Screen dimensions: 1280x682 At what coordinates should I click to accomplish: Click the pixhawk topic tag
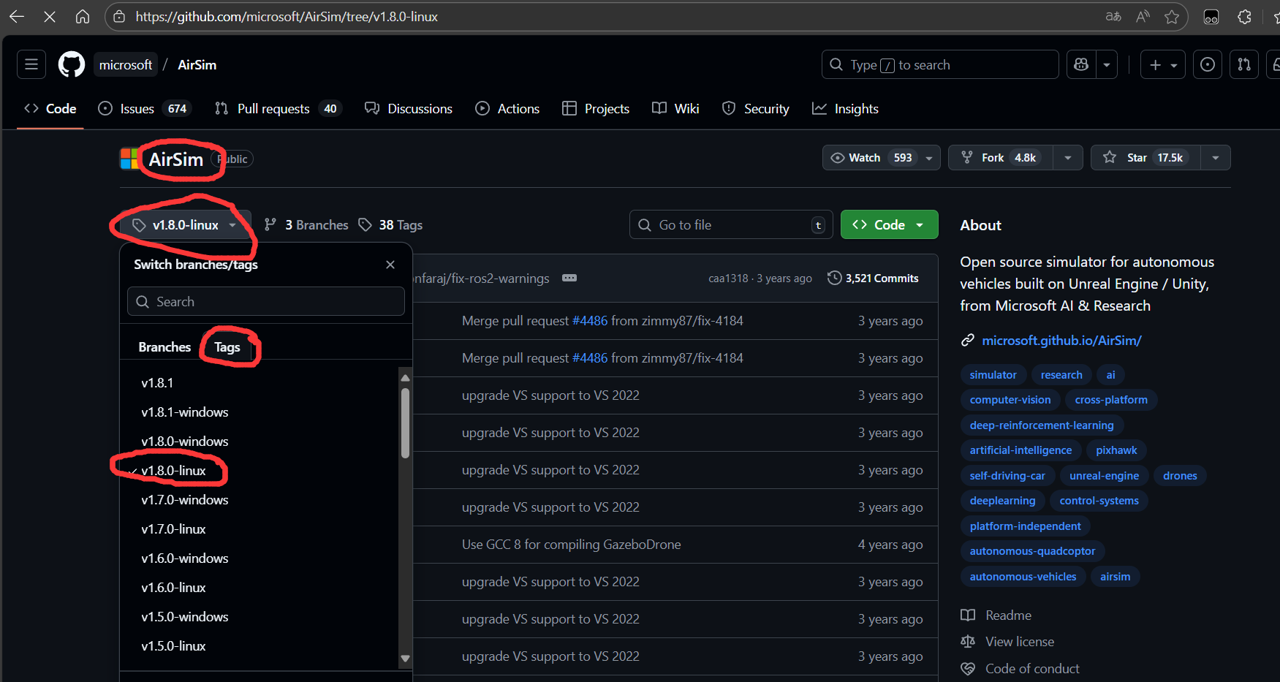(1116, 450)
